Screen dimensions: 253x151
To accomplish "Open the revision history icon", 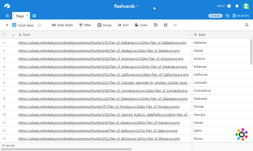I will pos(227,16).
